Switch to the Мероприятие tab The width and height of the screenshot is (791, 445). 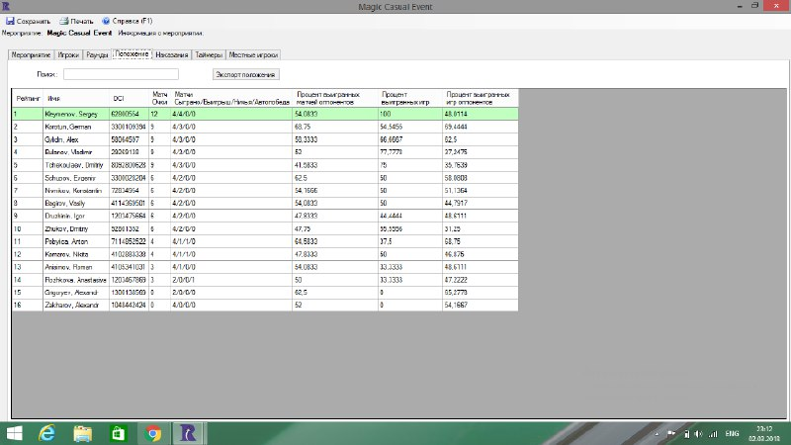click(30, 55)
